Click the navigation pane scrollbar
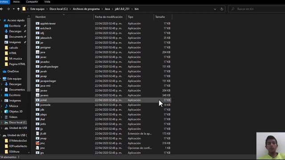The width and height of the screenshot is (285, 160). tap(28, 55)
